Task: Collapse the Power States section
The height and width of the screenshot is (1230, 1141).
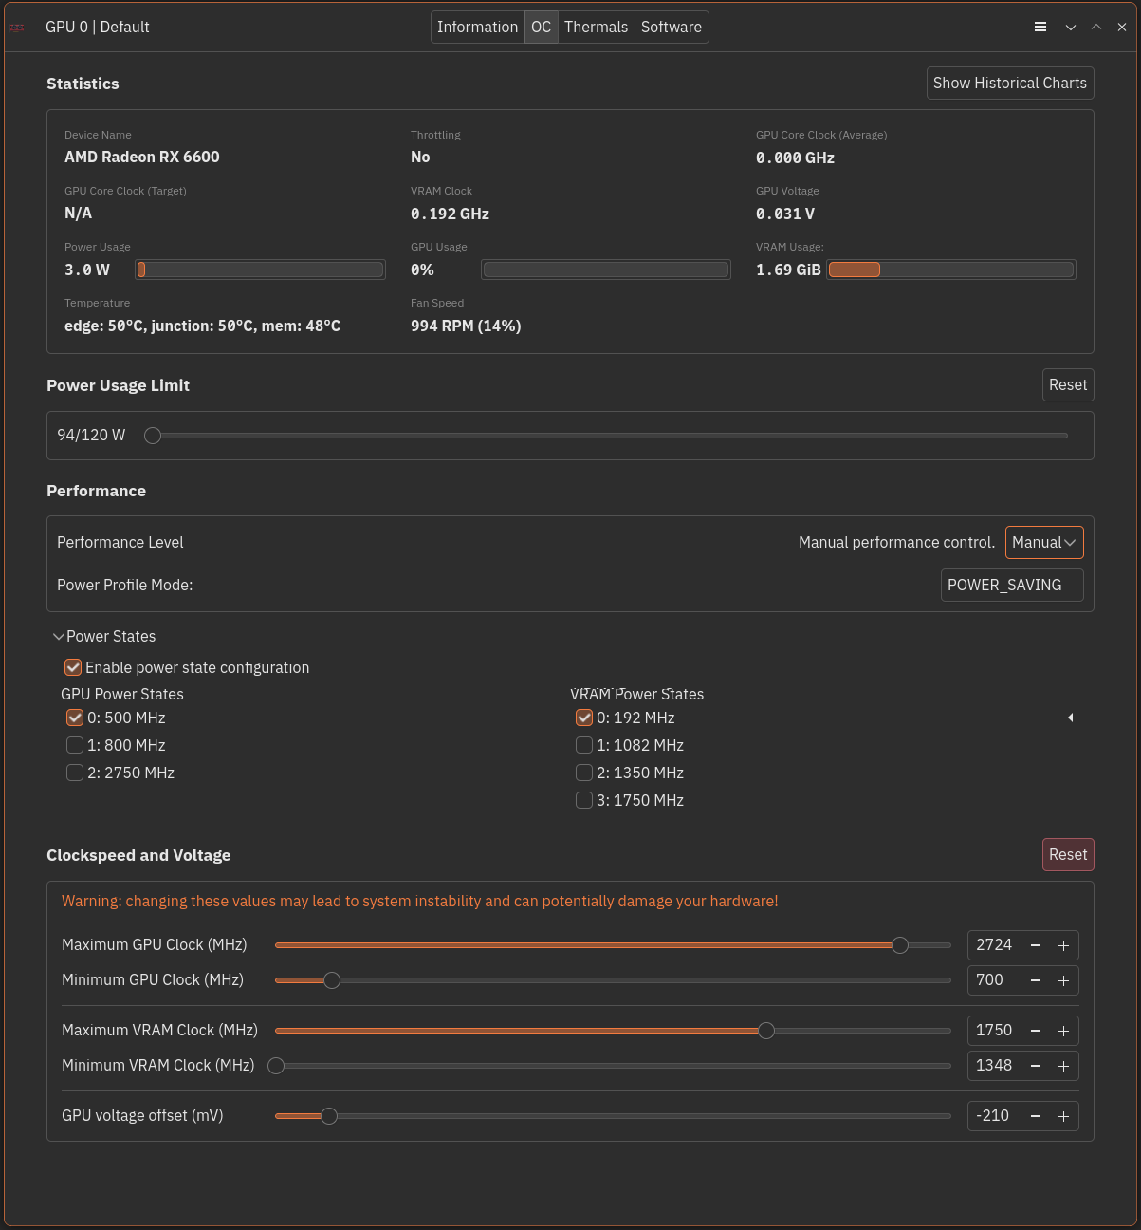Action: pos(59,637)
